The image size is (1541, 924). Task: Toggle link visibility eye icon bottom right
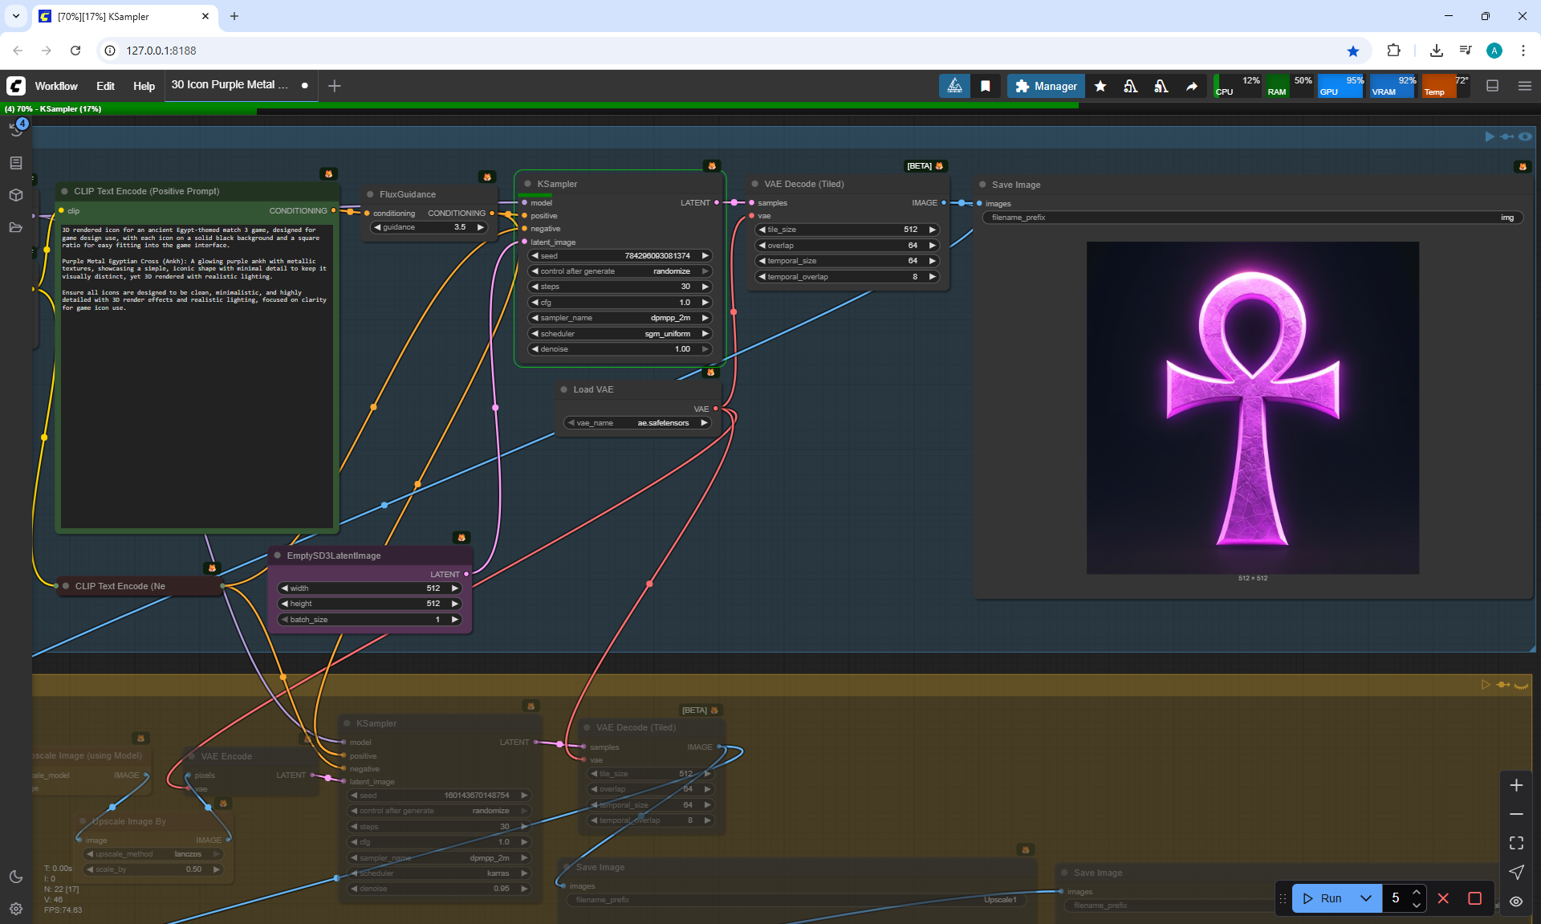pyautogui.click(x=1516, y=902)
